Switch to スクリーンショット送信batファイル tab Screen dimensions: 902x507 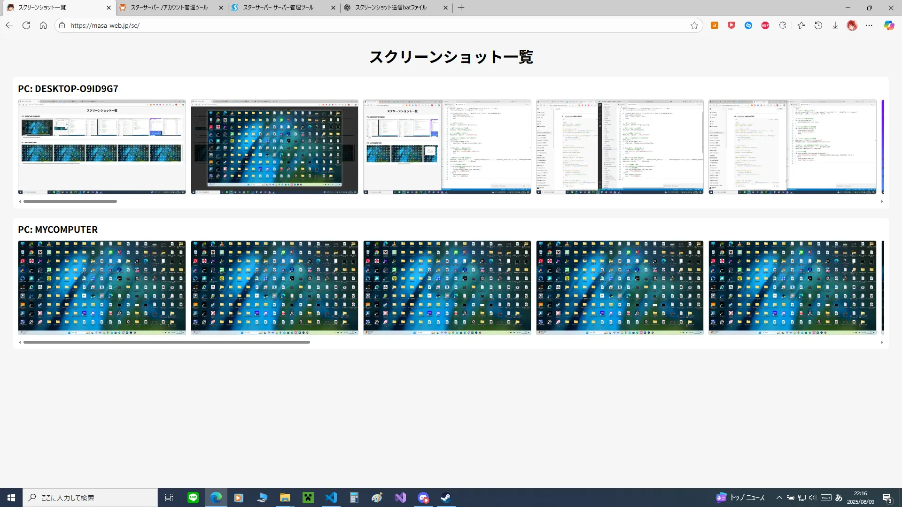click(x=391, y=8)
